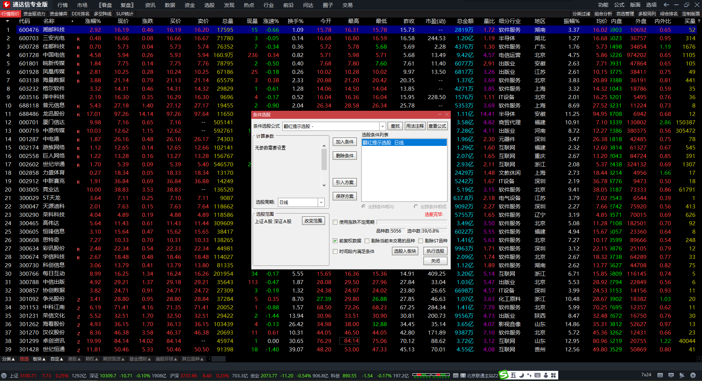Switch to the 资金驱动力 tab
This screenshot has width=702, height=381.
[34, 14]
